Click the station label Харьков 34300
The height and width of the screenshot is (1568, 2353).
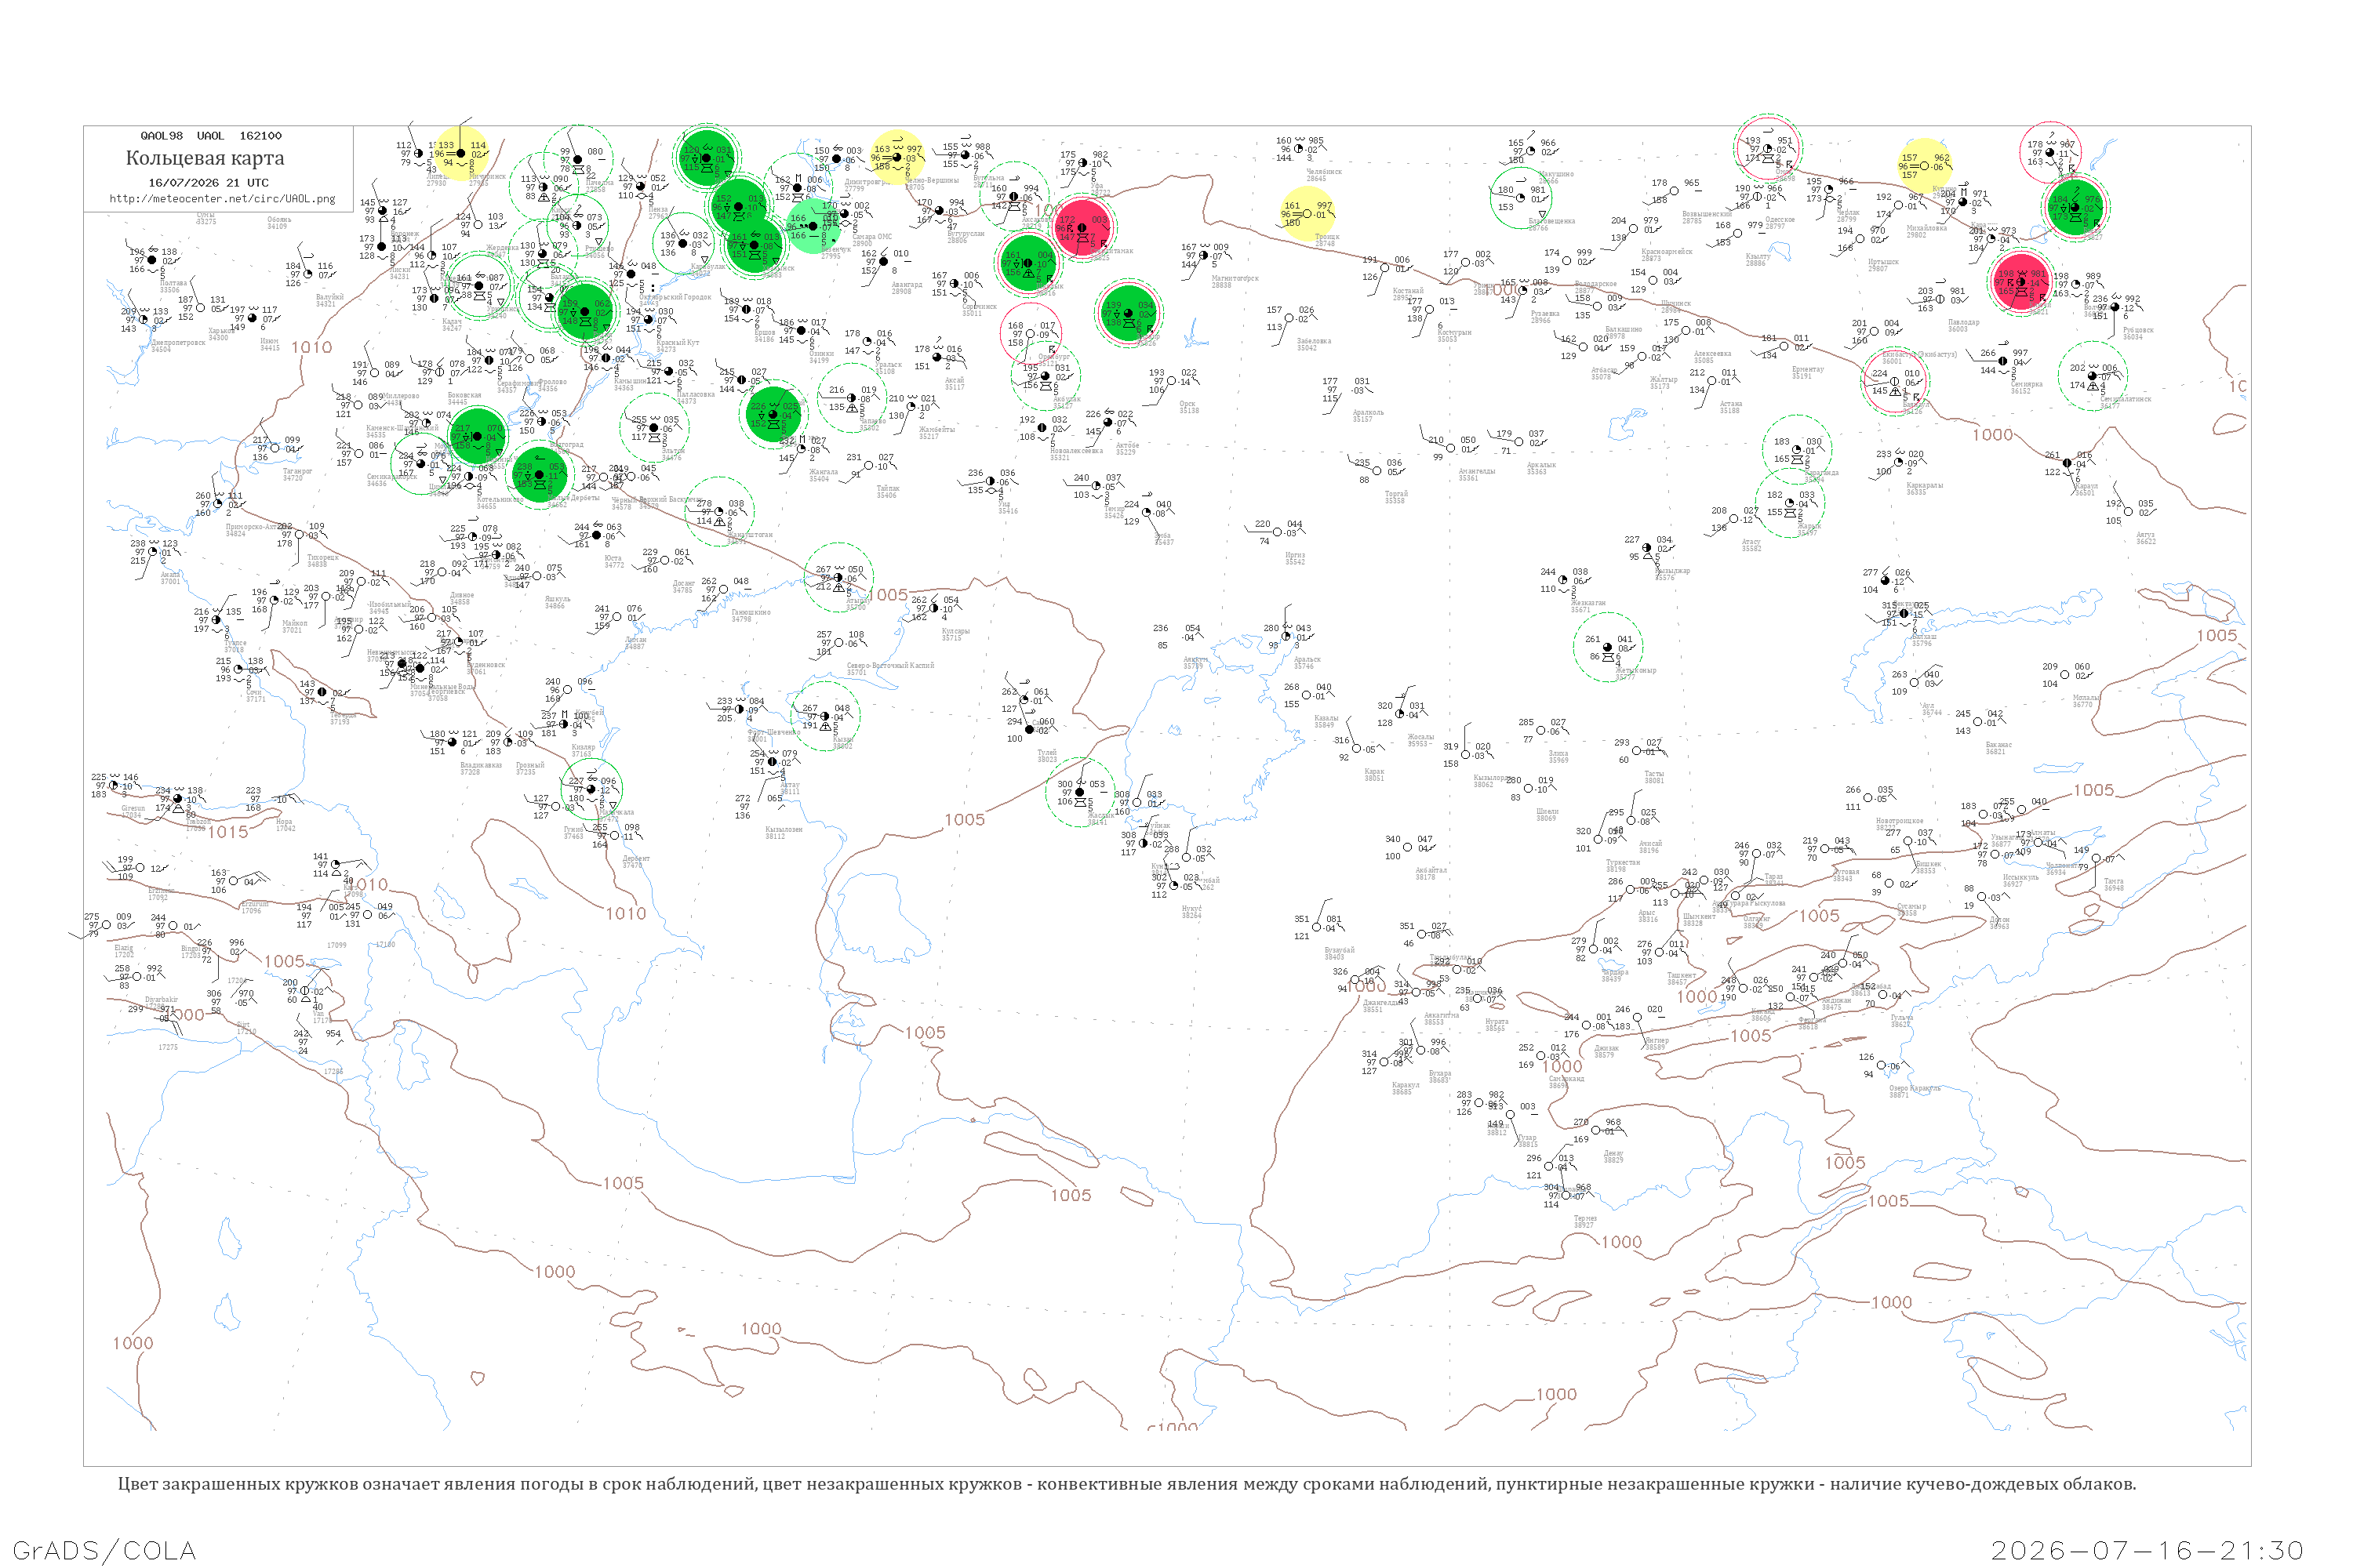point(221,334)
